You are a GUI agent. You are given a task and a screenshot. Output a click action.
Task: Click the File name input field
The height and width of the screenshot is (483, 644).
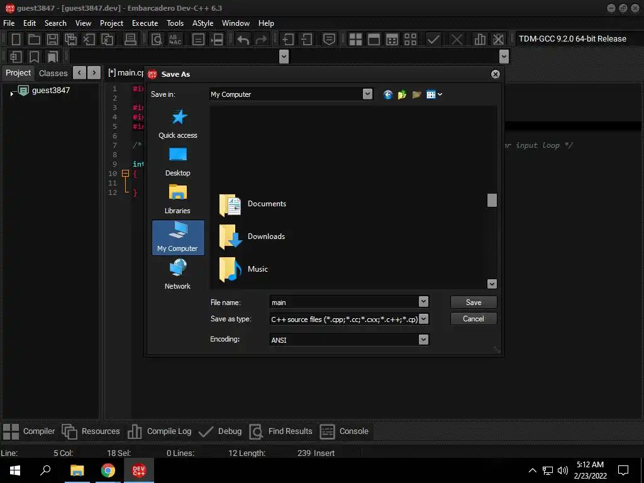point(344,302)
